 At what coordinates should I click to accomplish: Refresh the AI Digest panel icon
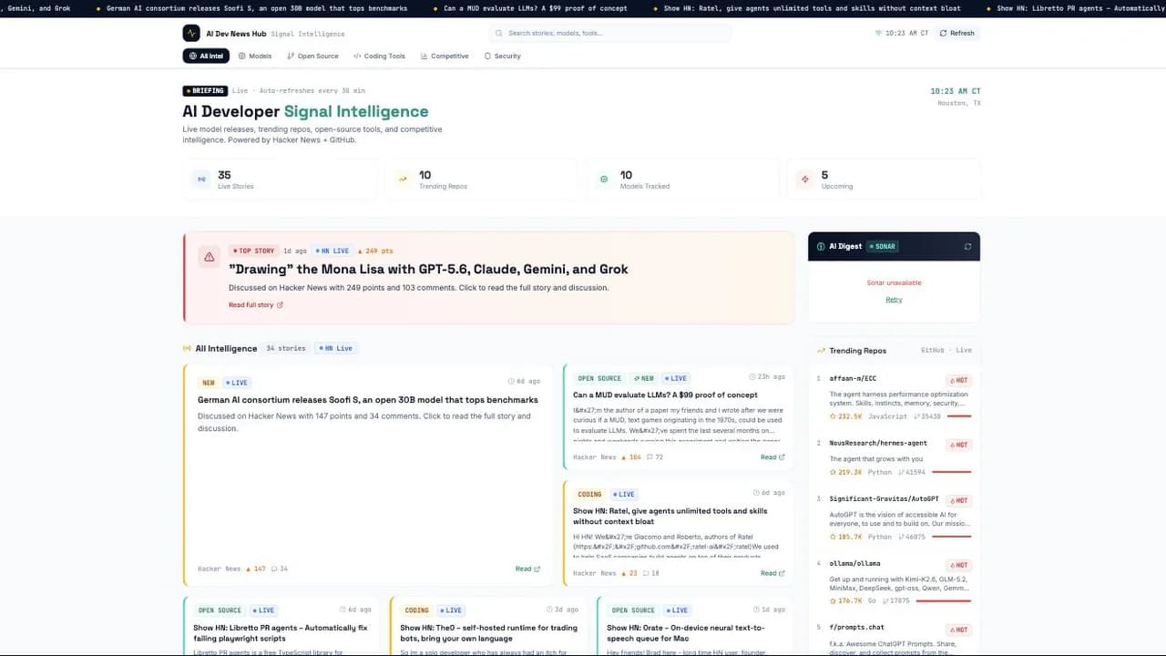967,246
